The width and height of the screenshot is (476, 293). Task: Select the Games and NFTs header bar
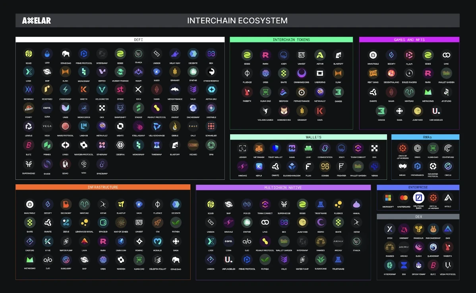pyautogui.click(x=409, y=40)
